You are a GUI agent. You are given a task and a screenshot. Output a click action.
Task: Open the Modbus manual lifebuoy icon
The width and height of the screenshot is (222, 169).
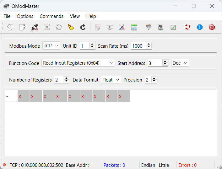pos(187,27)
